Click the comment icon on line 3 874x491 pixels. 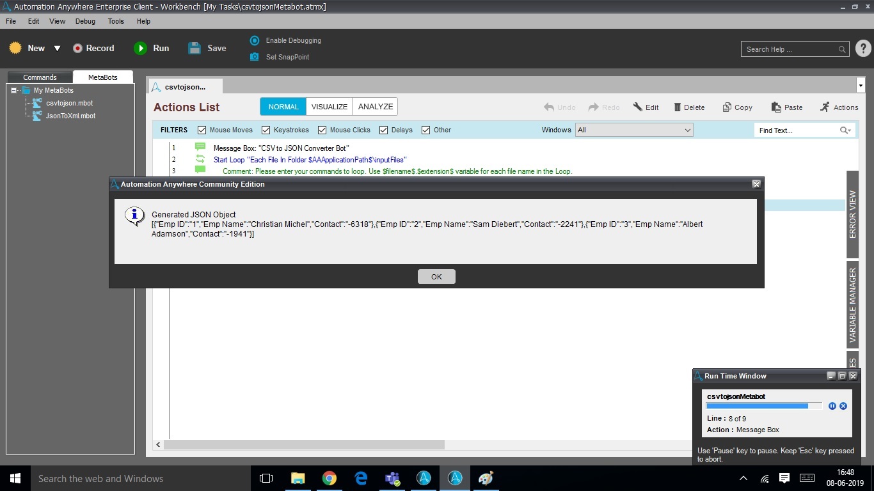pyautogui.click(x=200, y=170)
